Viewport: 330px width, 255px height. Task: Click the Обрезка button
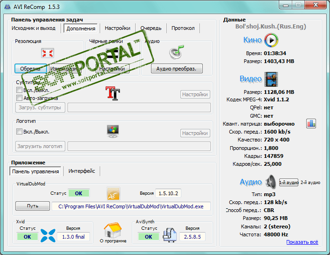coord(31,69)
